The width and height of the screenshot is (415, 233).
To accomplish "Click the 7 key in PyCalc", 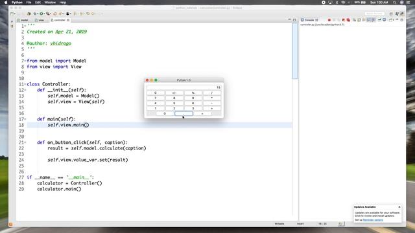I will point(156,98).
